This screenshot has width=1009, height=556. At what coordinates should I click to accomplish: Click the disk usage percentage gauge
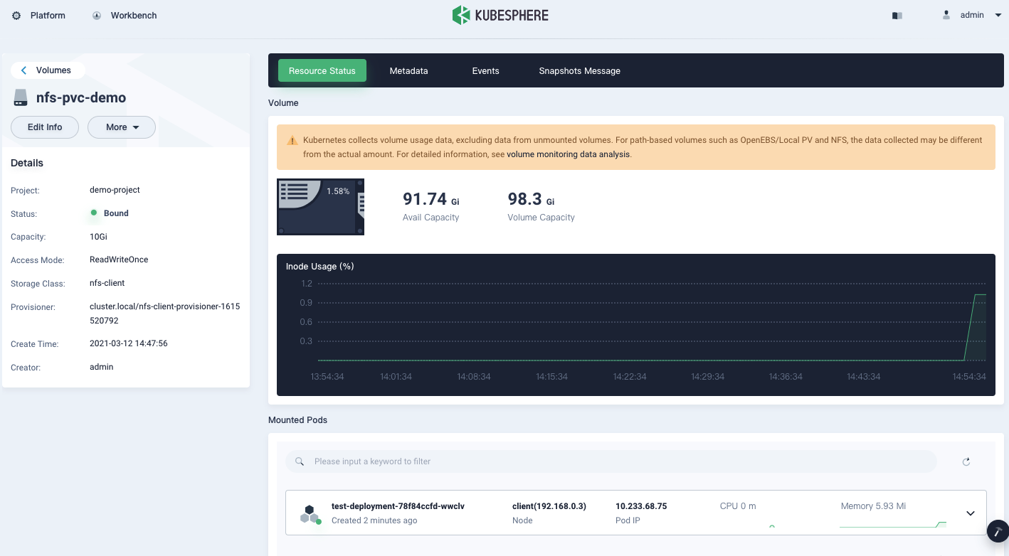click(320, 206)
